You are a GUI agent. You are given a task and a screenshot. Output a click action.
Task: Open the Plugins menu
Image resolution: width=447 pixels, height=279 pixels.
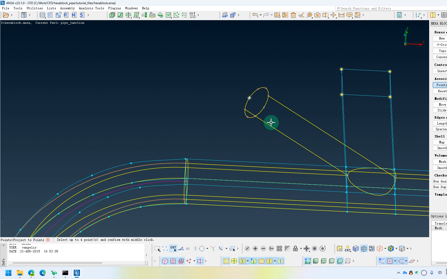(114, 8)
